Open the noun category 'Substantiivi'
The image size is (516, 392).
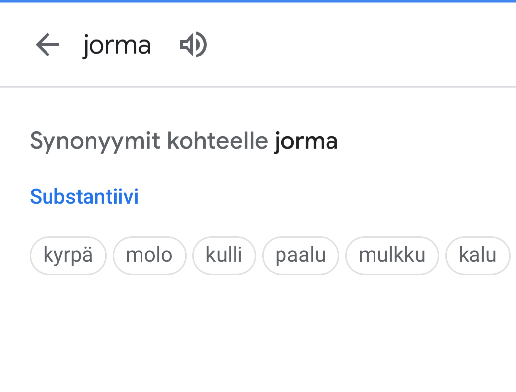coord(84,196)
